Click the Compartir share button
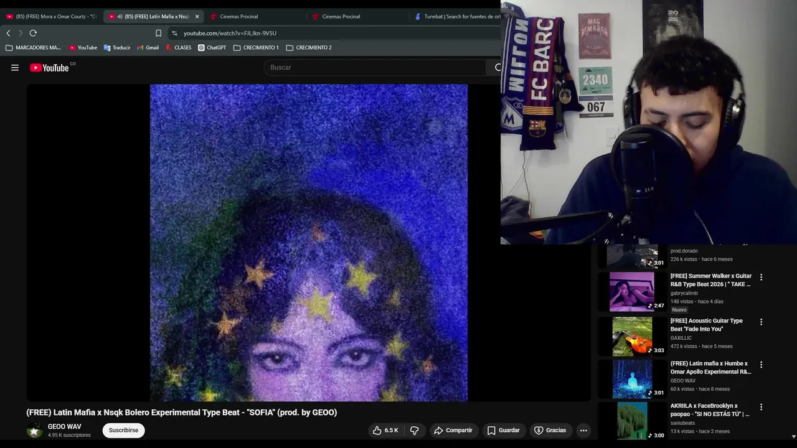Screen dimensions: 797x448 click(453, 431)
